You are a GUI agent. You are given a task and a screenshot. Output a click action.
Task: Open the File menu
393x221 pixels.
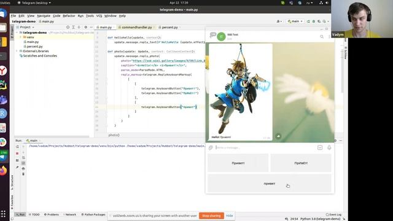coord(14,16)
